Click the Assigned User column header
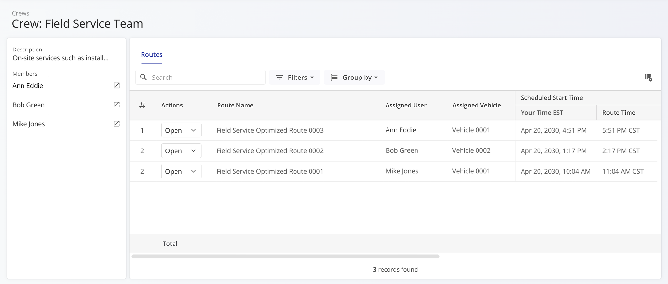The width and height of the screenshot is (668, 284). (x=406, y=105)
